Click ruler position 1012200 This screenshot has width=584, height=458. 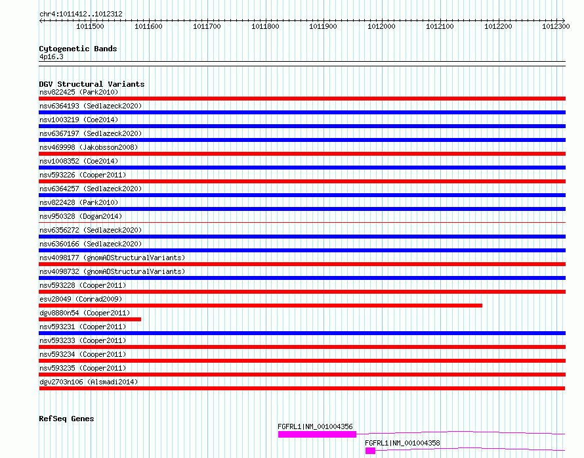pos(498,26)
